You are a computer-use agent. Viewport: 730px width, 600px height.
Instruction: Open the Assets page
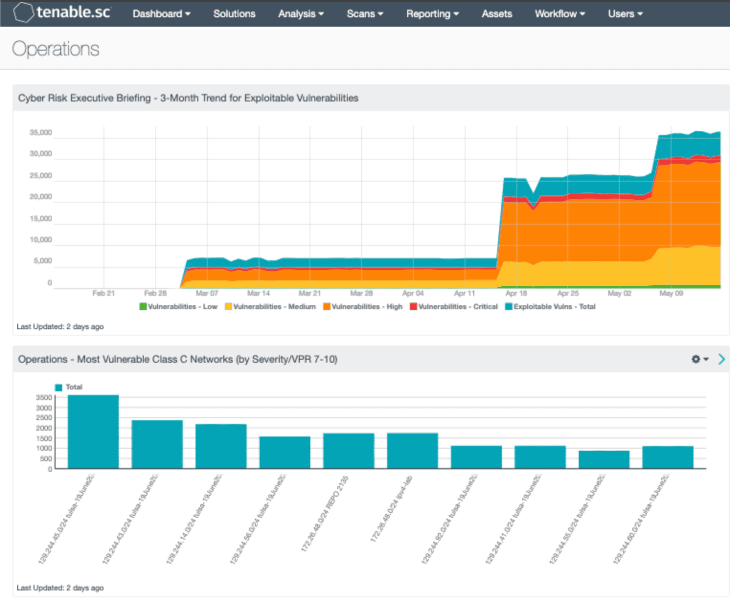pyautogui.click(x=497, y=14)
